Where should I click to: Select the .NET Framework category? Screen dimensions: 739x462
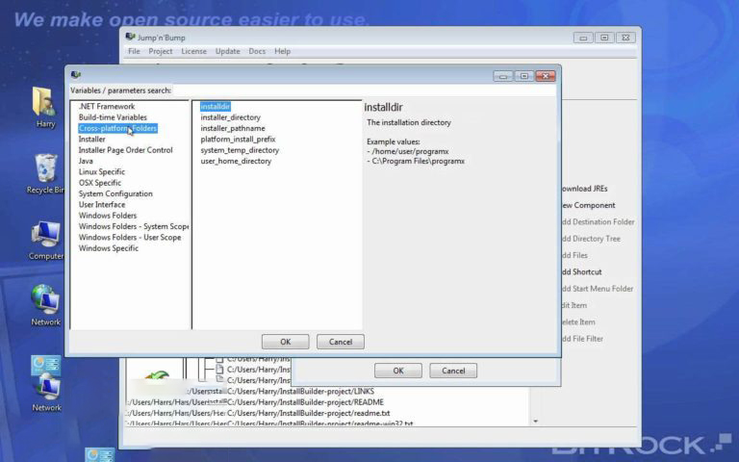107,106
